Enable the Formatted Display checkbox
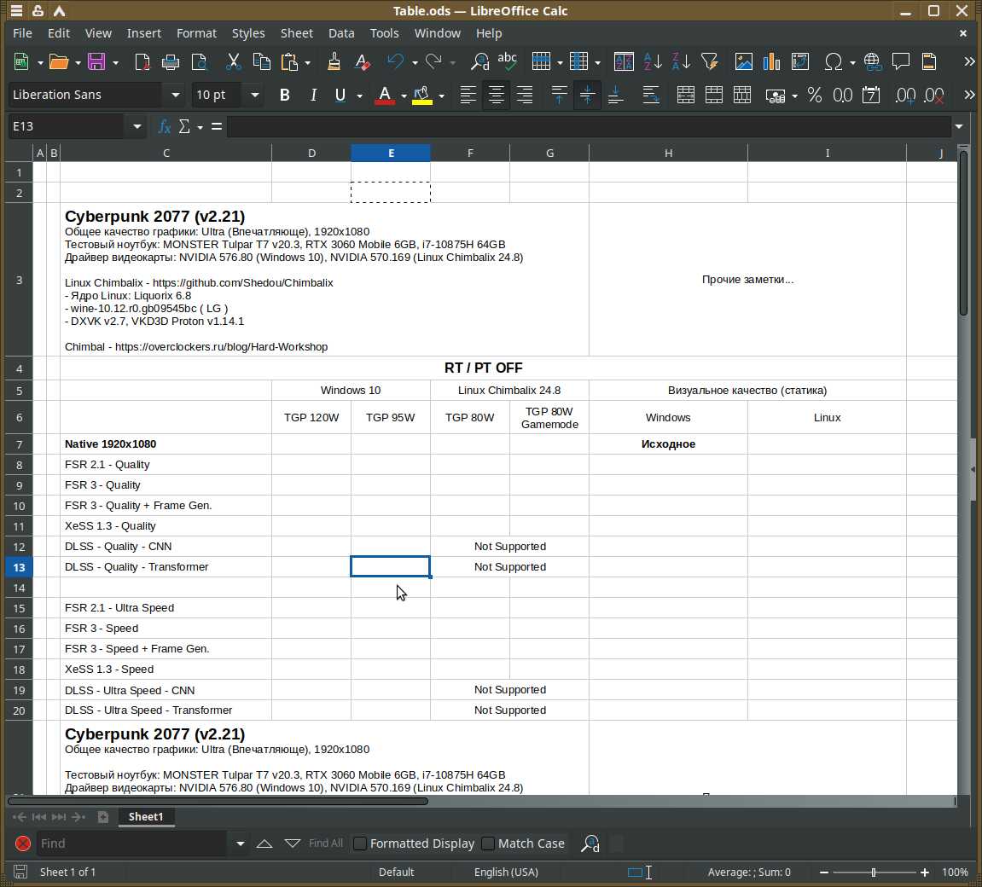982x887 pixels. pos(360,844)
